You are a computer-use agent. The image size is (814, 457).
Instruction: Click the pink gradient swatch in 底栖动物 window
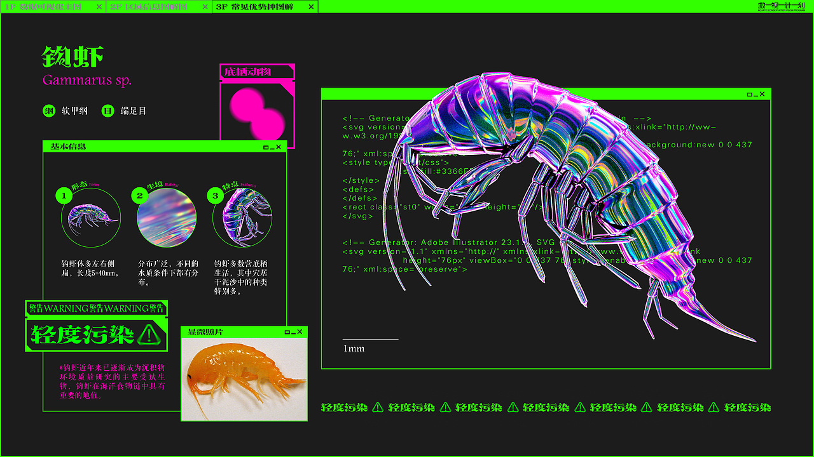[257, 114]
